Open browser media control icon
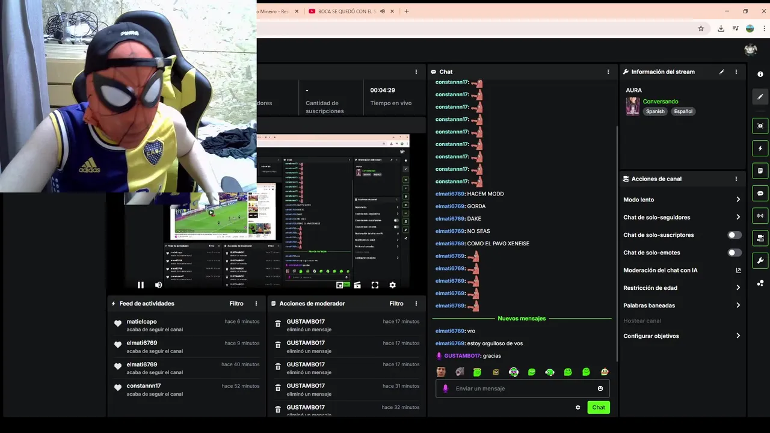The image size is (770, 433). point(735,28)
